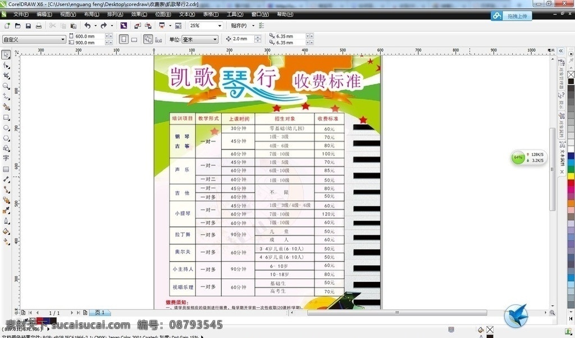The width and height of the screenshot is (575, 338).
Task: Select the Table tool
Action: [x=6, y=169]
